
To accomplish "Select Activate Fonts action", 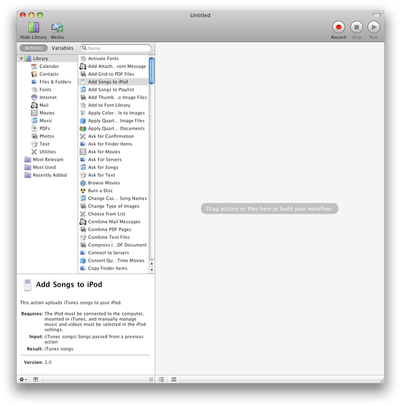I will pos(113,58).
